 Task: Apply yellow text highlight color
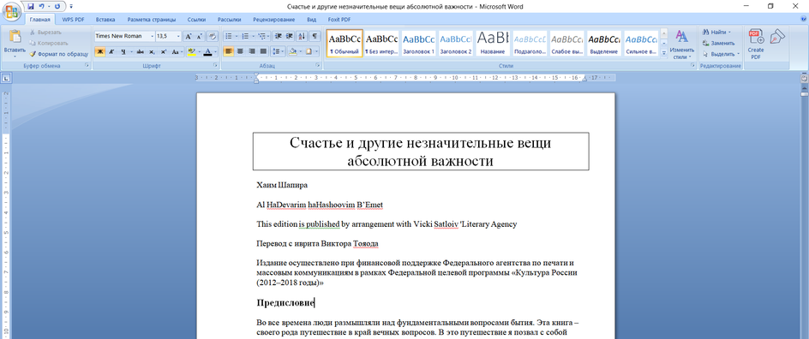(x=191, y=51)
